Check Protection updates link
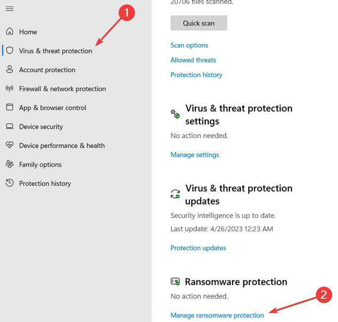The width and height of the screenshot is (338, 322). pyautogui.click(x=198, y=248)
